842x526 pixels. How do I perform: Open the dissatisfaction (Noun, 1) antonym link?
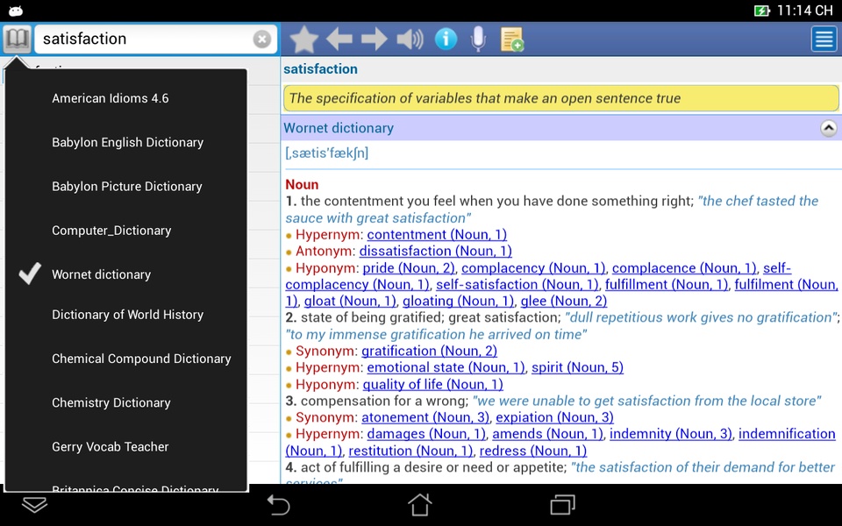[x=436, y=252]
